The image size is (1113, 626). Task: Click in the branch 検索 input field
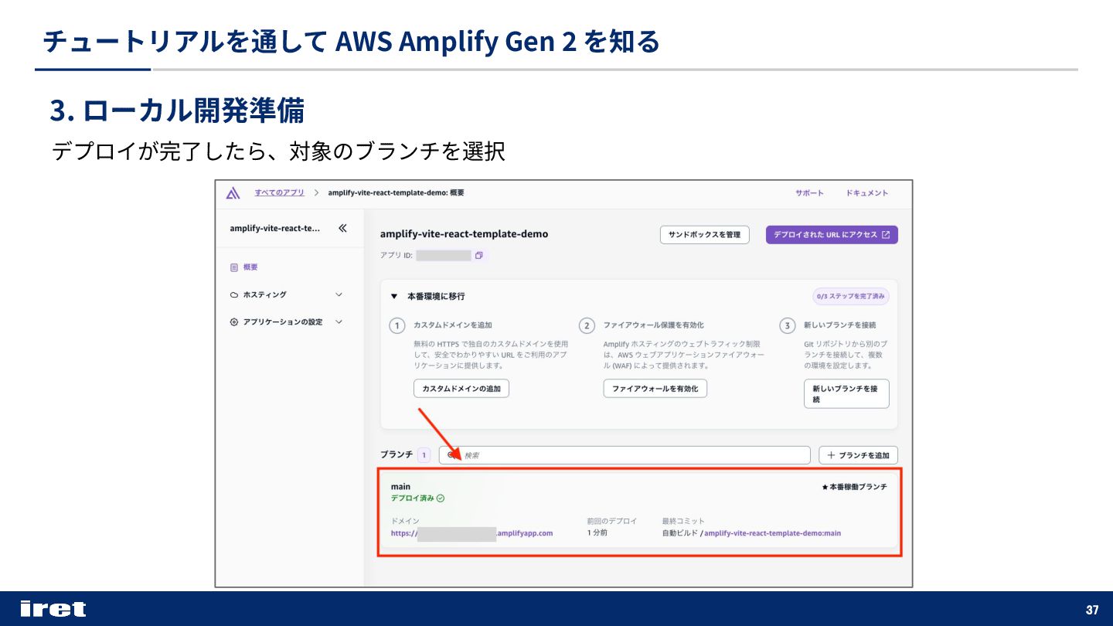[625, 455]
